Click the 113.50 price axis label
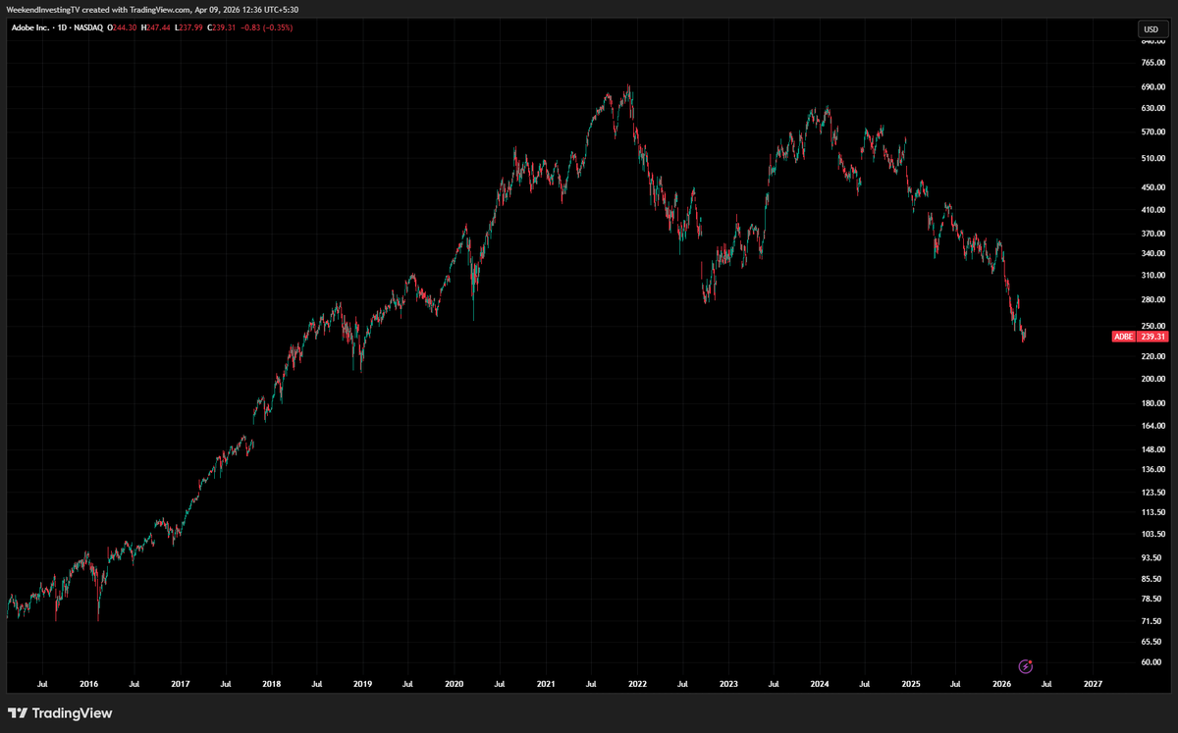The image size is (1178, 733). point(1152,511)
